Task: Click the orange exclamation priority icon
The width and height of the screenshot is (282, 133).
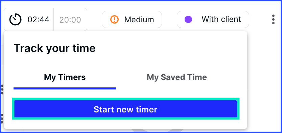Action: (x=114, y=19)
